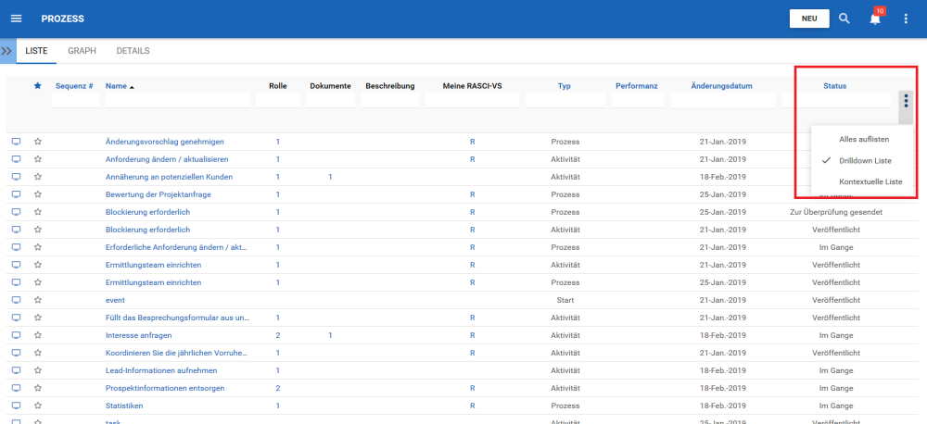Sort by Sequenz # column header
This screenshot has height=424, width=927.
coord(74,86)
